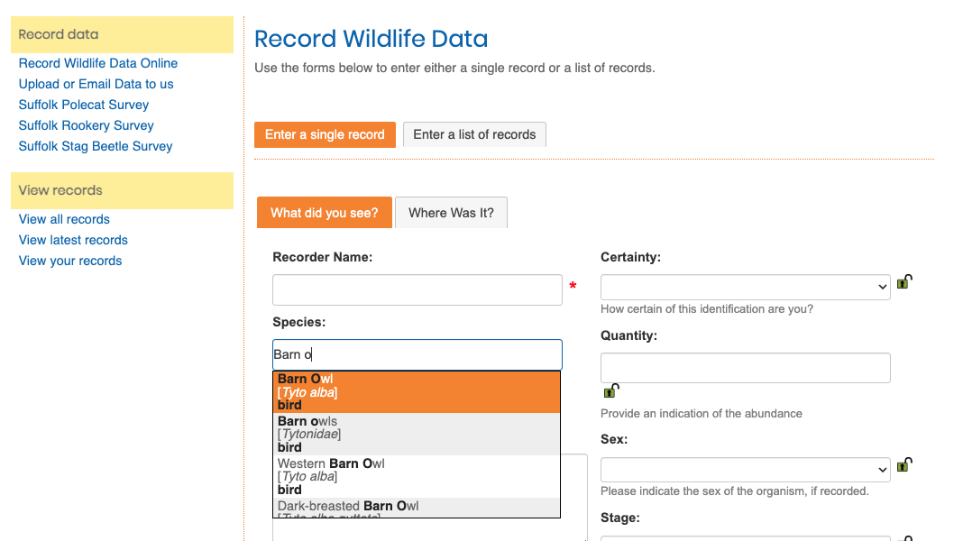Select Barn Owl from the species suggestions

tap(417, 390)
